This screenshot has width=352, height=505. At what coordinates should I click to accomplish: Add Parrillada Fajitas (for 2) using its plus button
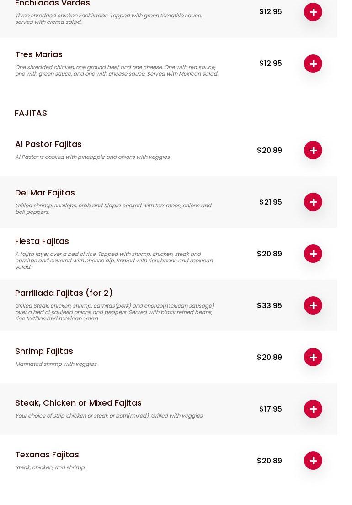click(313, 305)
